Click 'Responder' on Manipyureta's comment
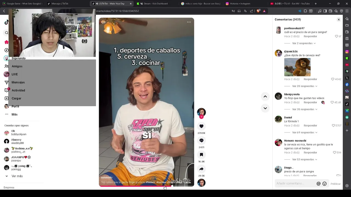Viewport: 351px width, 197px height. click(x=310, y=102)
